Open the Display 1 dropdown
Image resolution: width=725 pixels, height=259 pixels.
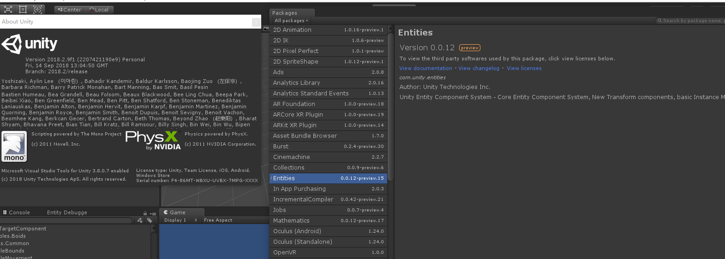180,220
